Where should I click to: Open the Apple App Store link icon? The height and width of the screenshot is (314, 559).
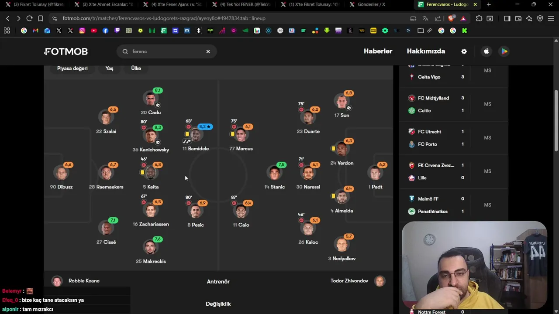[x=487, y=51]
